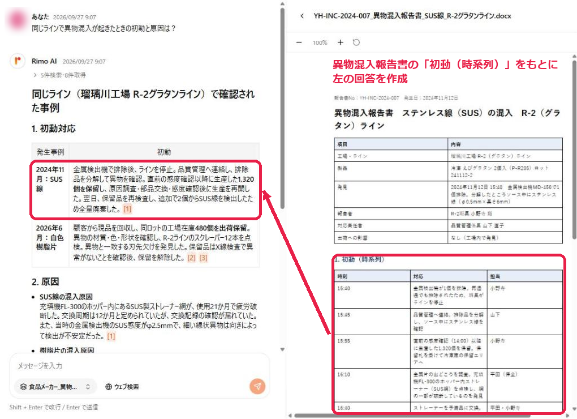The width and height of the screenshot is (577, 419).
Task: Click the 報告者 row label in the document
Action: click(391, 213)
